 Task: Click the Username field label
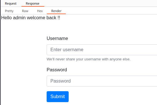click(x=57, y=38)
